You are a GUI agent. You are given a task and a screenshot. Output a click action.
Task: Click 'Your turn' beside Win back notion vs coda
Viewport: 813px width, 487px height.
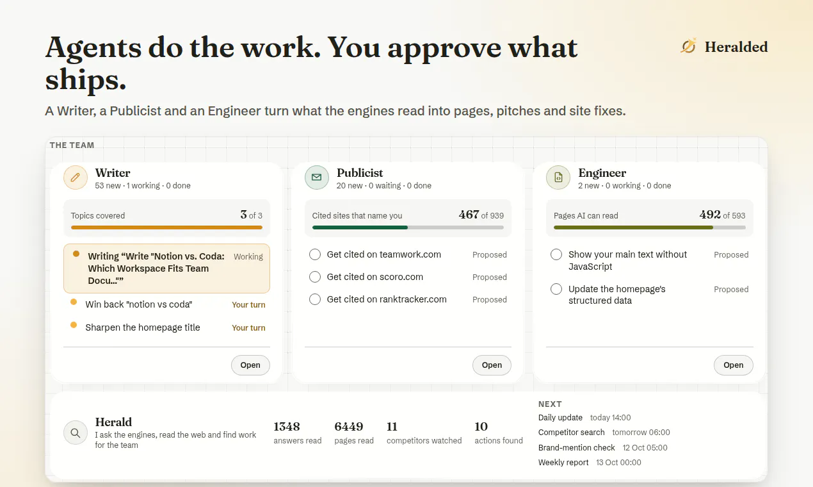248,305
